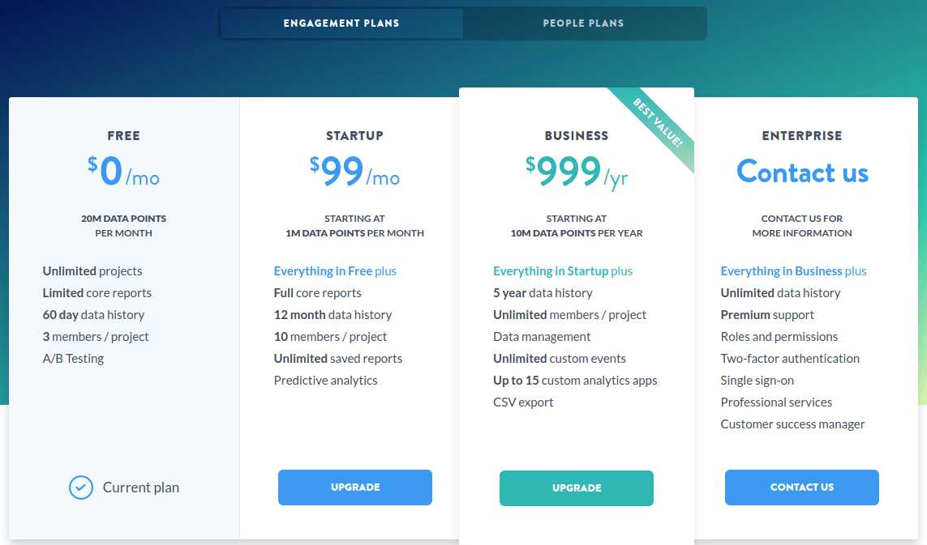Click the Enterprise plan title

(x=801, y=136)
